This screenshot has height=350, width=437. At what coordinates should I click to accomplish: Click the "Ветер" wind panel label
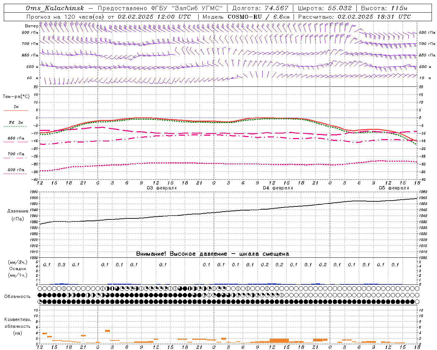(31, 26)
